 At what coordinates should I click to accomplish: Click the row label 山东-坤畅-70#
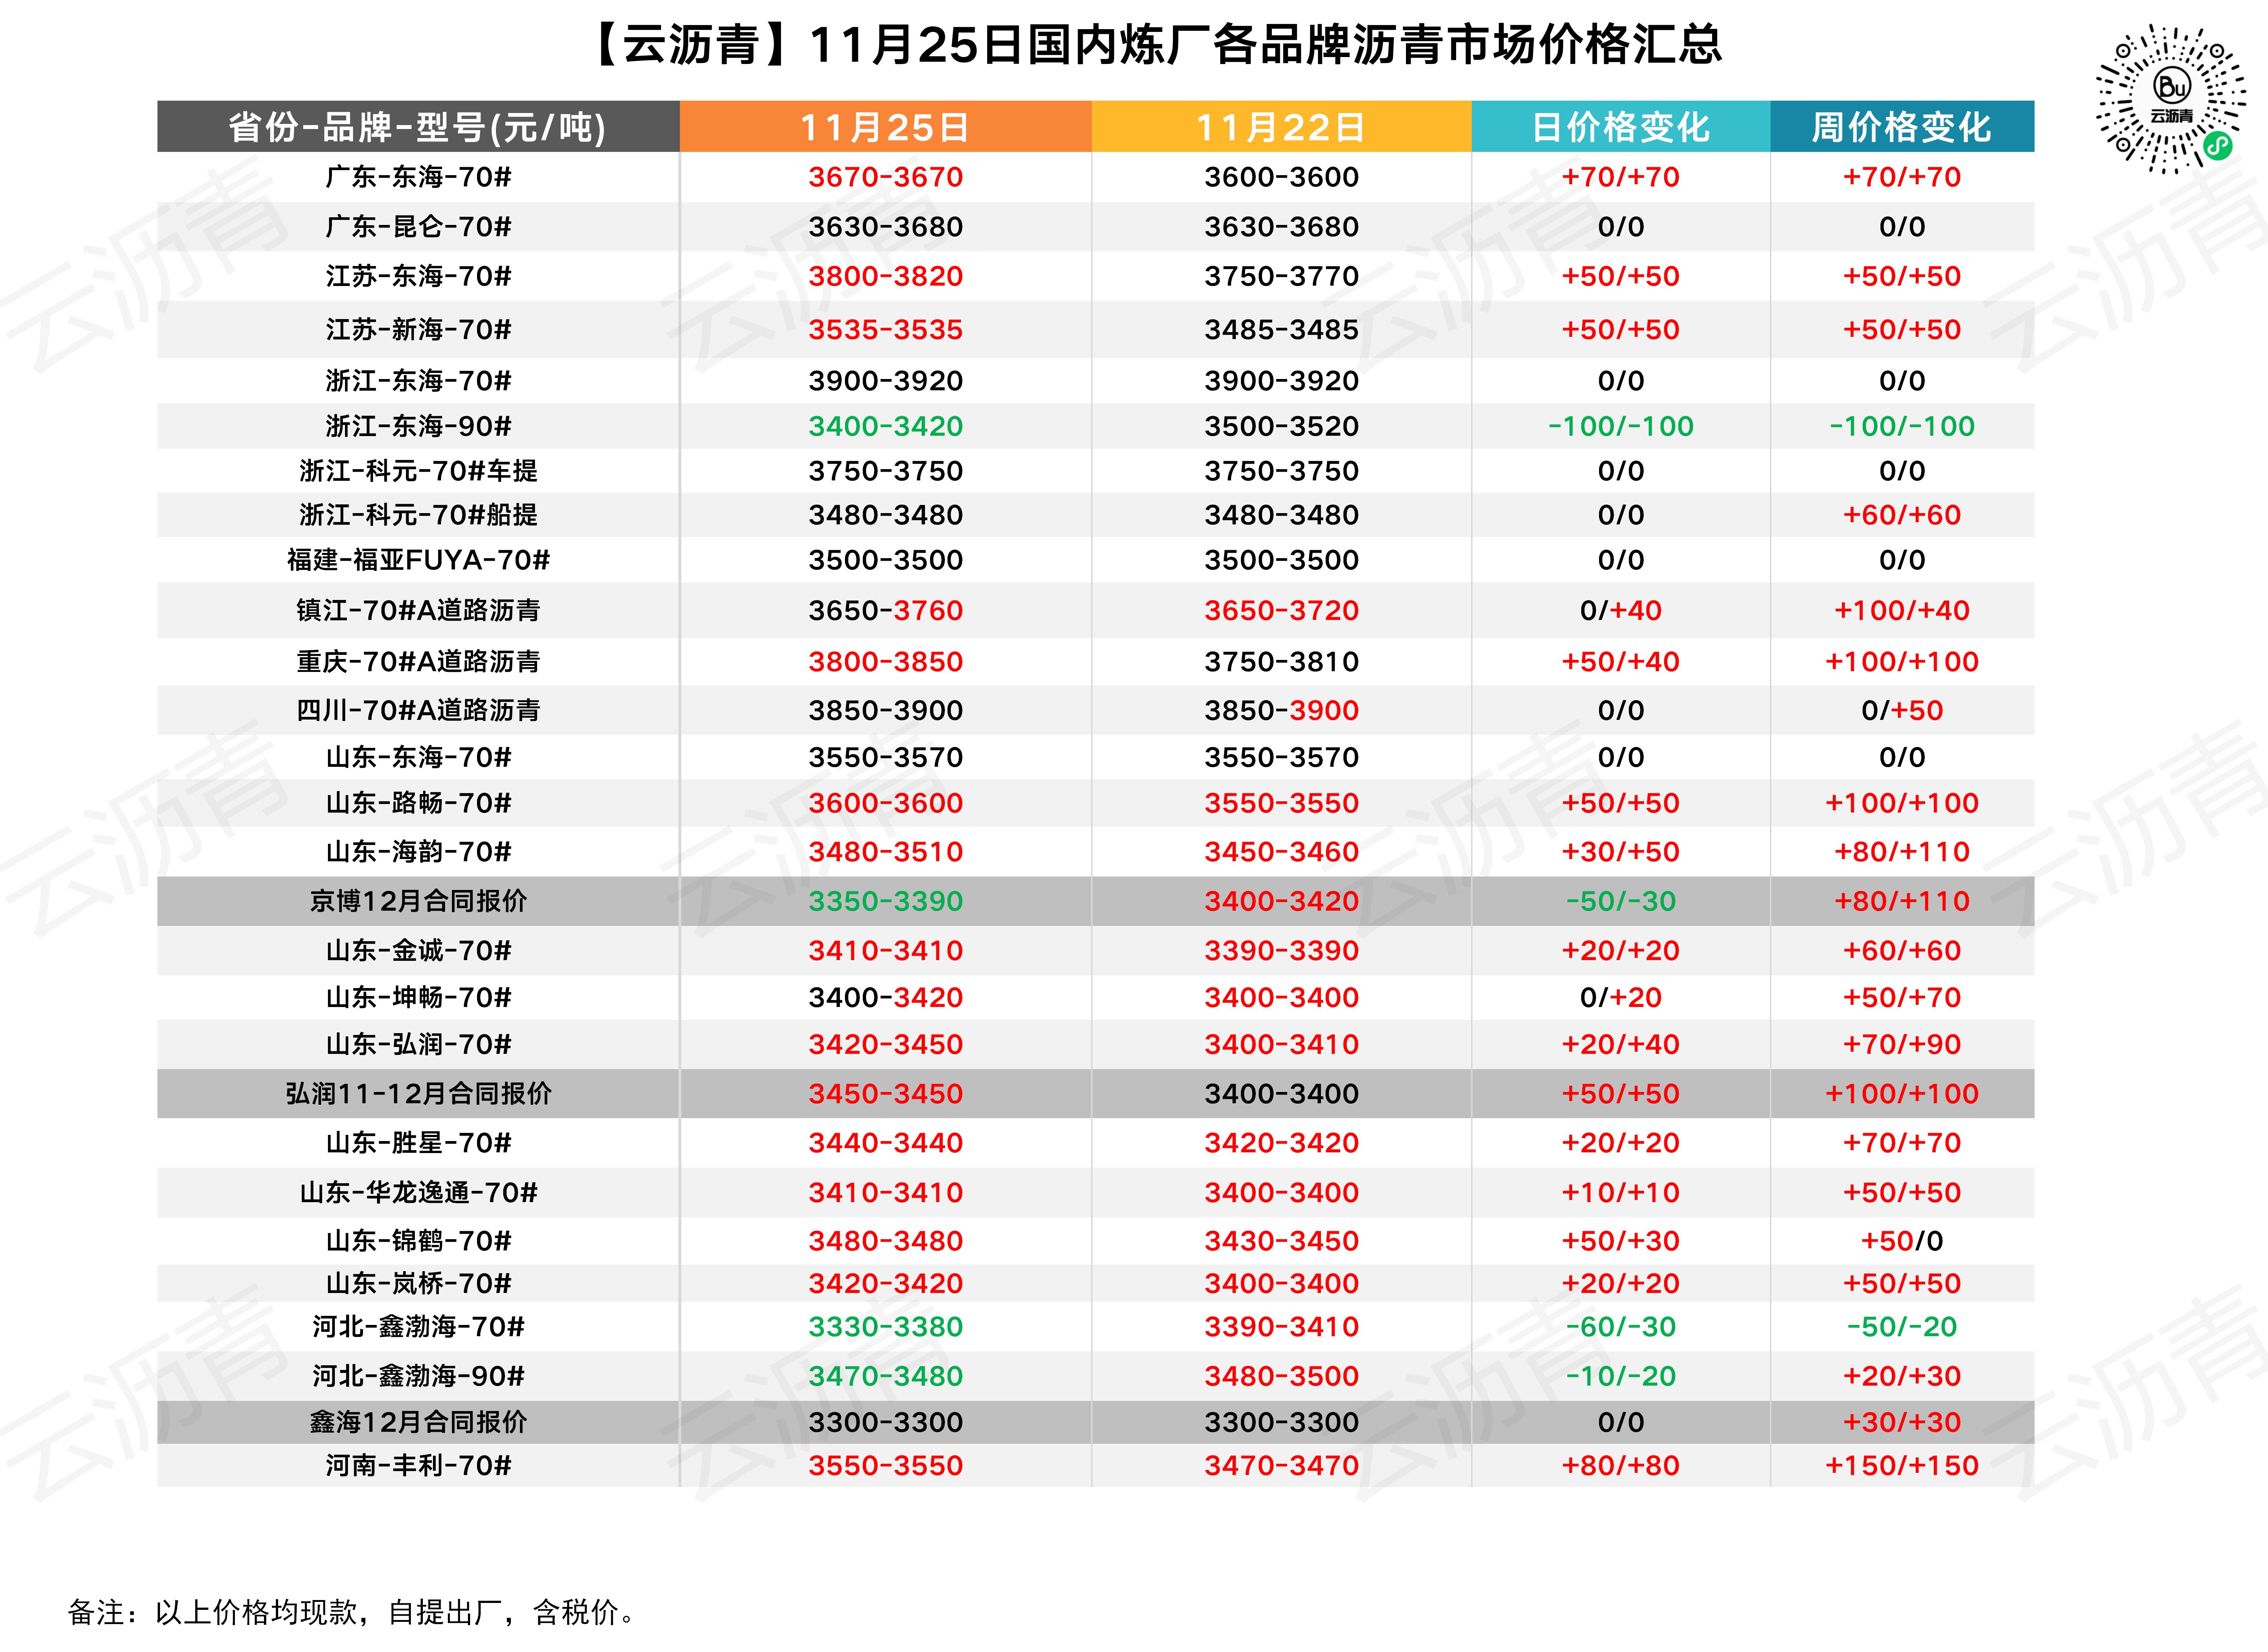[418, 997]
